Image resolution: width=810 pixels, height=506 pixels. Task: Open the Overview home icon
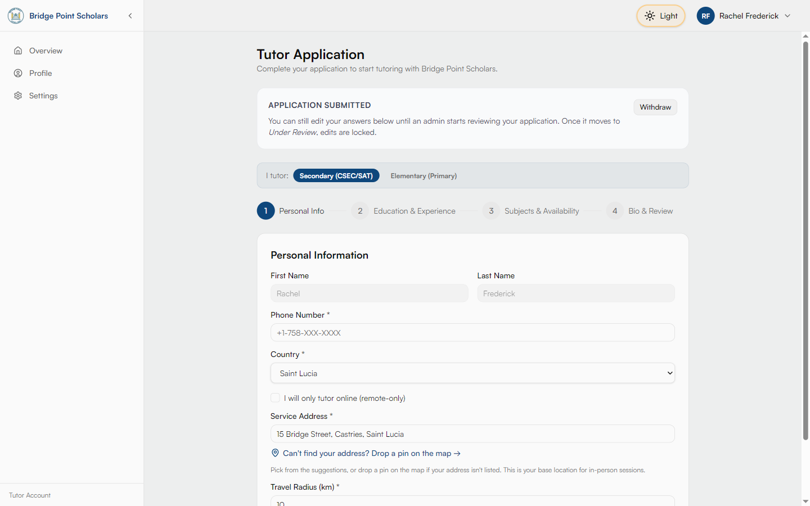pos(18,51)
